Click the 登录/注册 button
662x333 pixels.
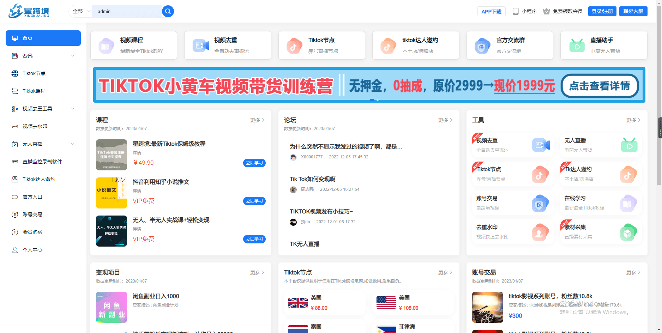click(x=602, y=11)
